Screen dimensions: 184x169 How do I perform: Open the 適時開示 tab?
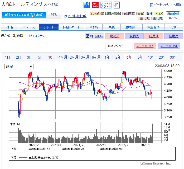132,27
